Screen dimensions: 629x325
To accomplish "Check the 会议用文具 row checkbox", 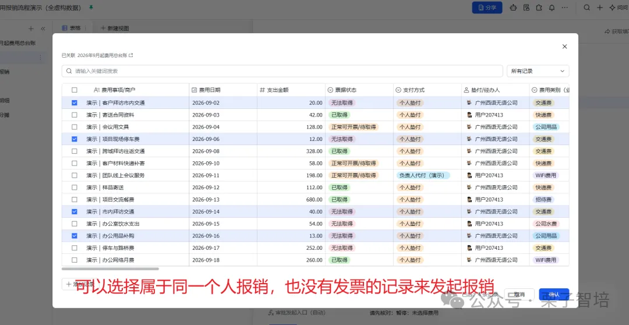I will pos(74,127).
